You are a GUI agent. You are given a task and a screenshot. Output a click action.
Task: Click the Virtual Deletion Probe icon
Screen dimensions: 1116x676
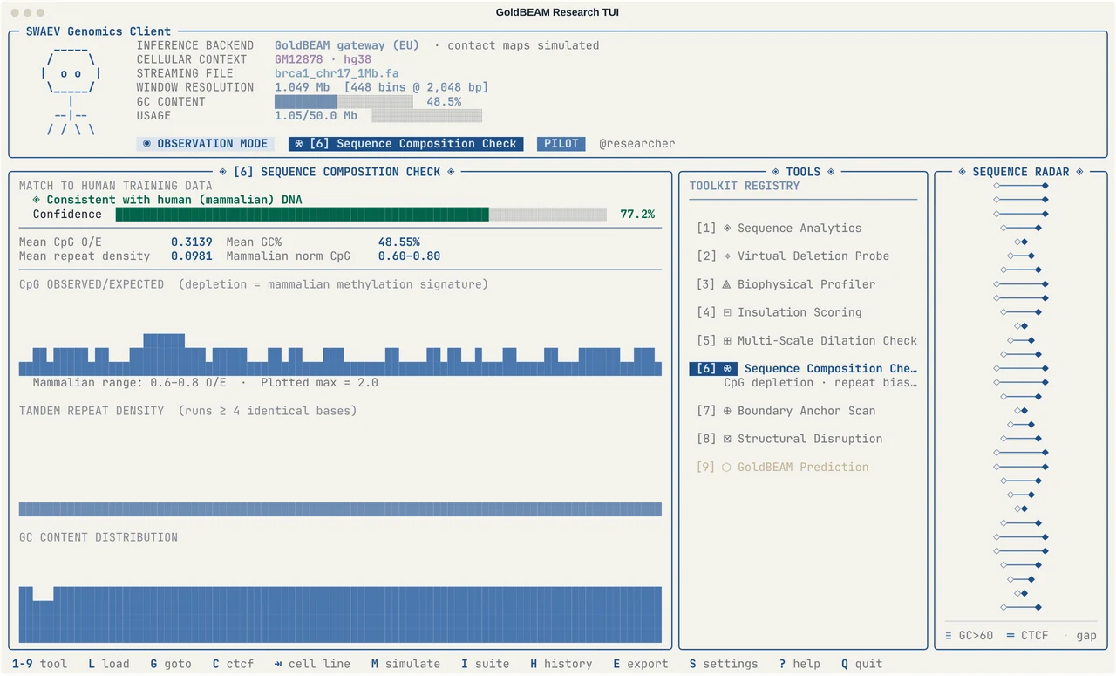[727, 256]
